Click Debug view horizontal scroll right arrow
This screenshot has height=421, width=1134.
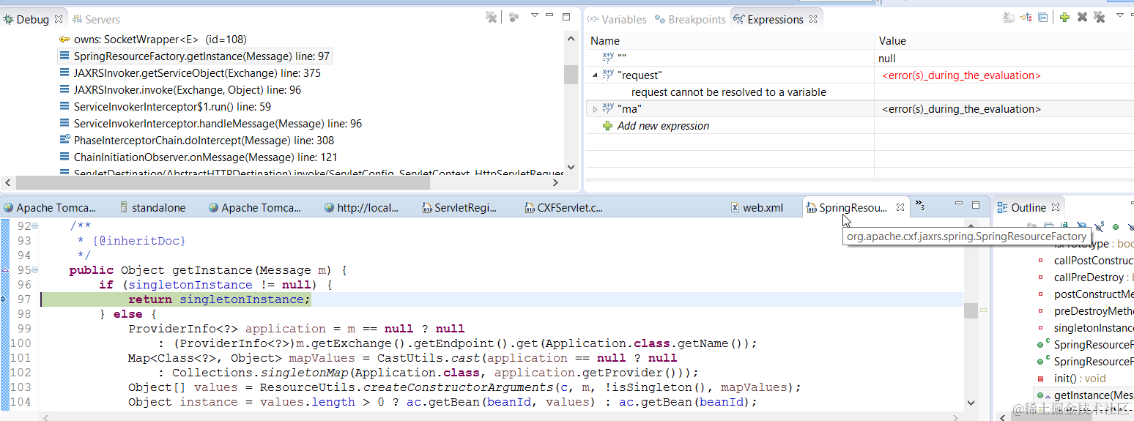(556, 183)
